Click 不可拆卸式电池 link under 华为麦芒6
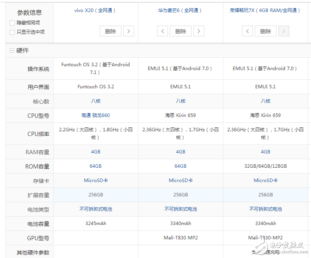 (180, 209)
